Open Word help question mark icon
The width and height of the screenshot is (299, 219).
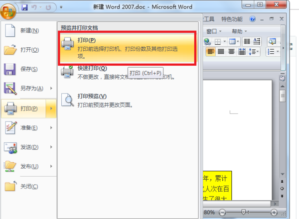pos(253,19)
